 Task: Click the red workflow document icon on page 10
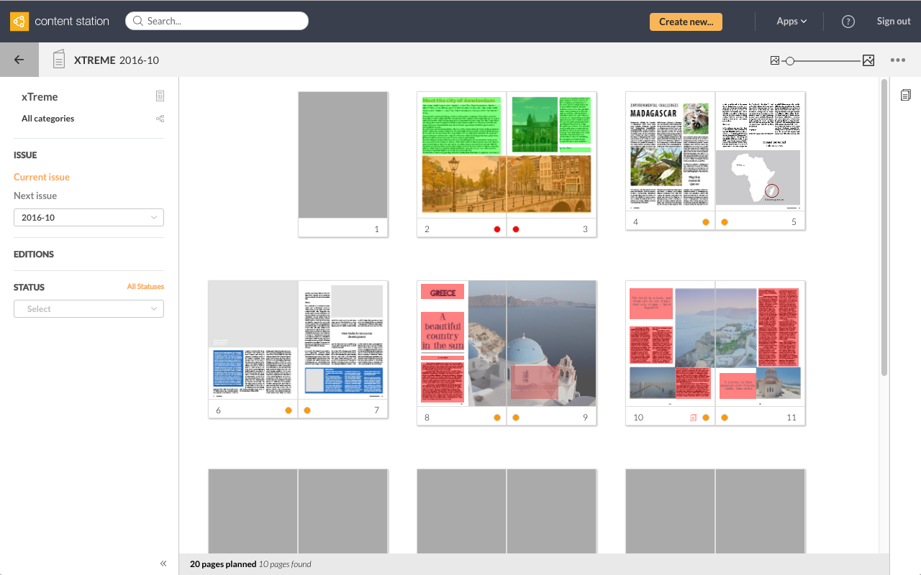[692, 417]
